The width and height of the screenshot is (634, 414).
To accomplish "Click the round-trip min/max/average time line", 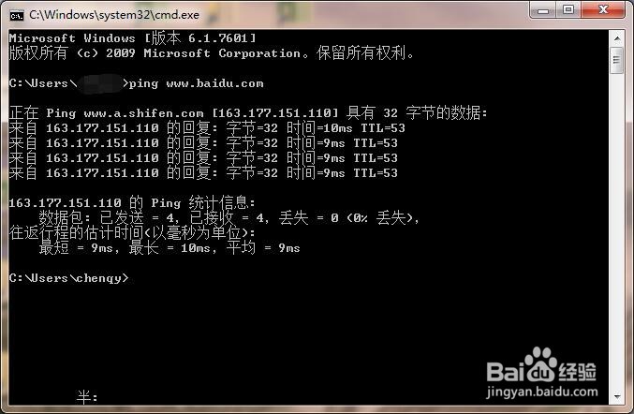I will click(170, 247).
